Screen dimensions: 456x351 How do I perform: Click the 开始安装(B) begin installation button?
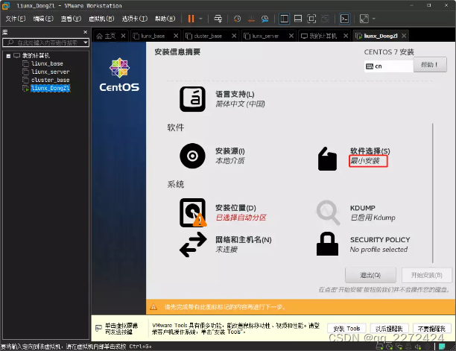[x=427, y=275]
